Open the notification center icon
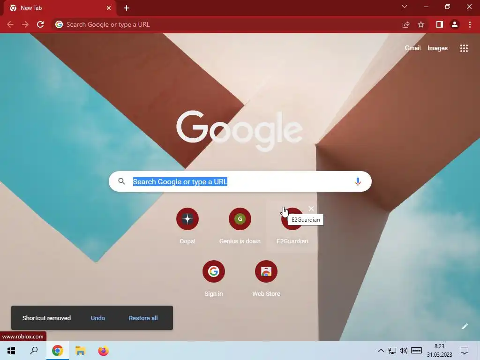480x360 pixels. click(465, 351)
